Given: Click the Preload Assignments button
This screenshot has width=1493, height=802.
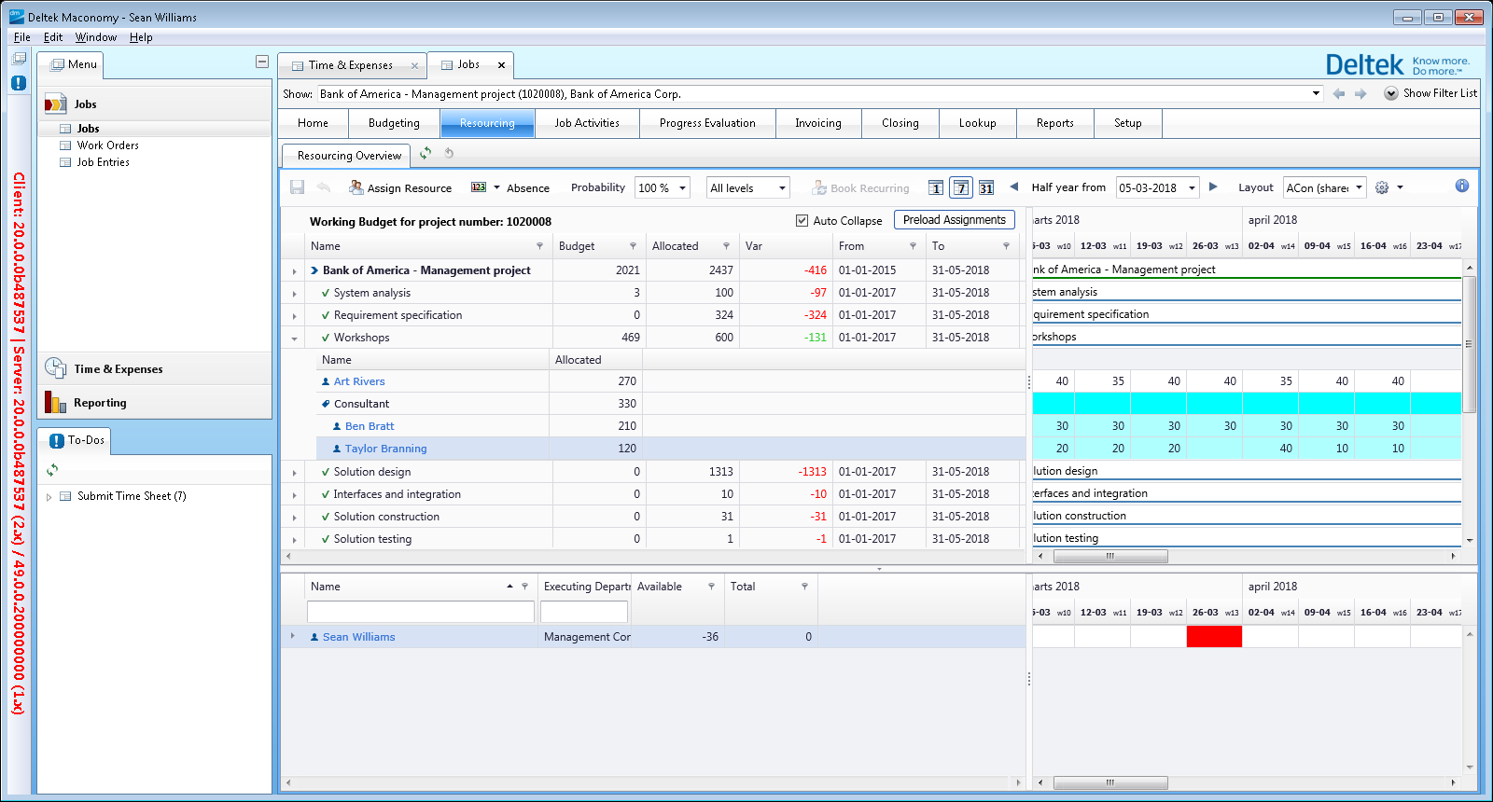Looking at the screenshot, I should [954, 220].
